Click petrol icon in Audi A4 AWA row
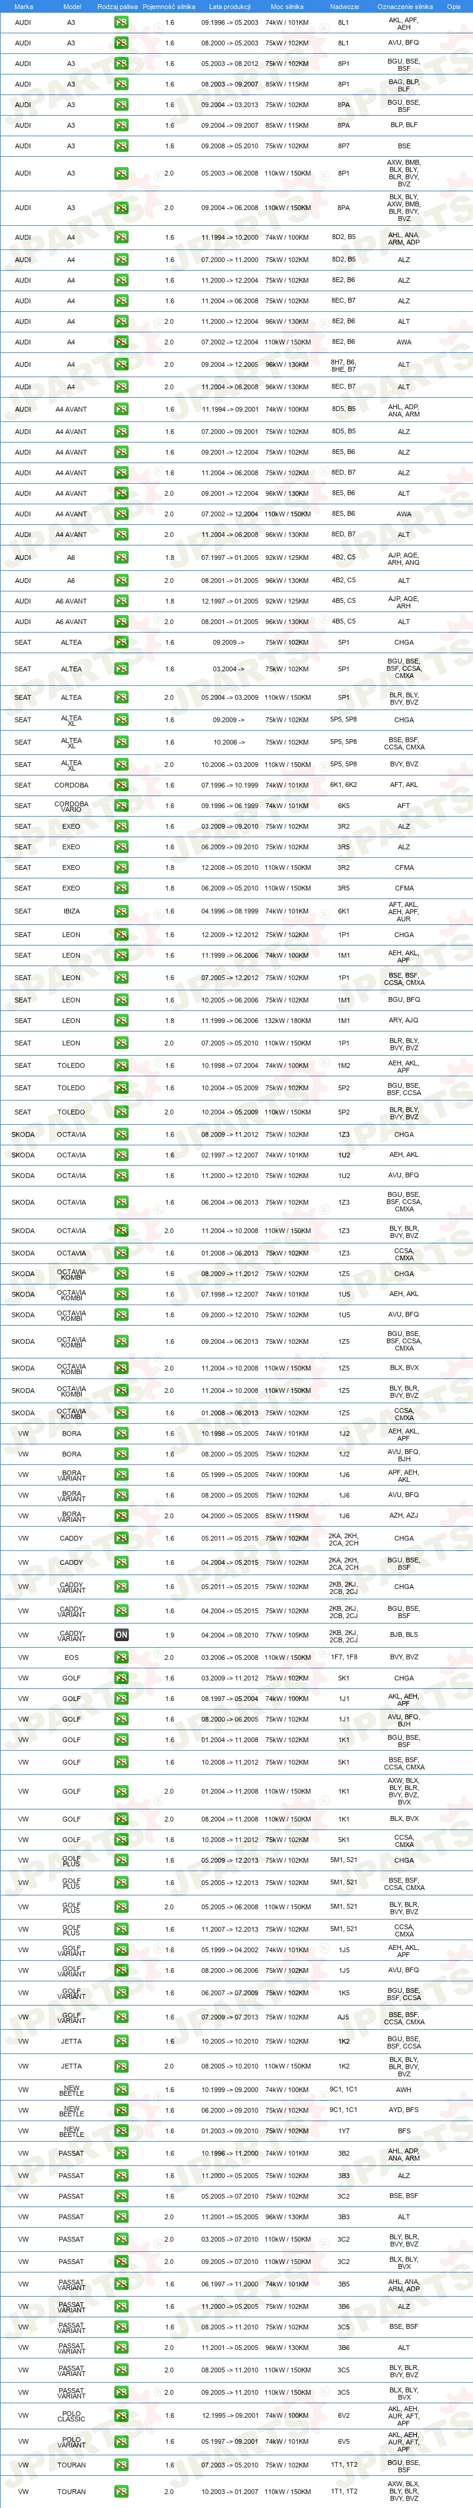The image size is (473, 2508). [121, 342]
